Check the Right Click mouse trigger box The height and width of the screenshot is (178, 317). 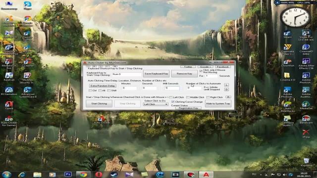coord(208,97)
